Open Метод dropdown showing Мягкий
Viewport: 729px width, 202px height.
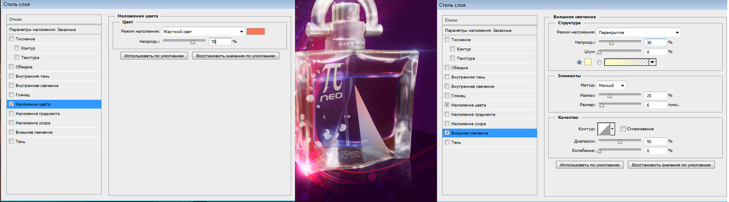click(611, 85)
